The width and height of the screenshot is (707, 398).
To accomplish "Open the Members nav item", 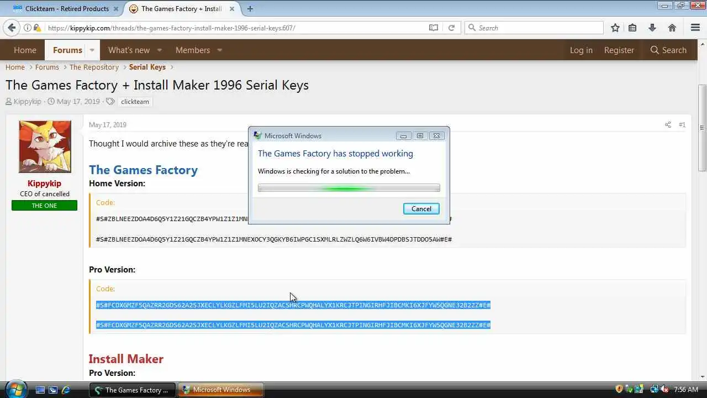I will [193, 50].
